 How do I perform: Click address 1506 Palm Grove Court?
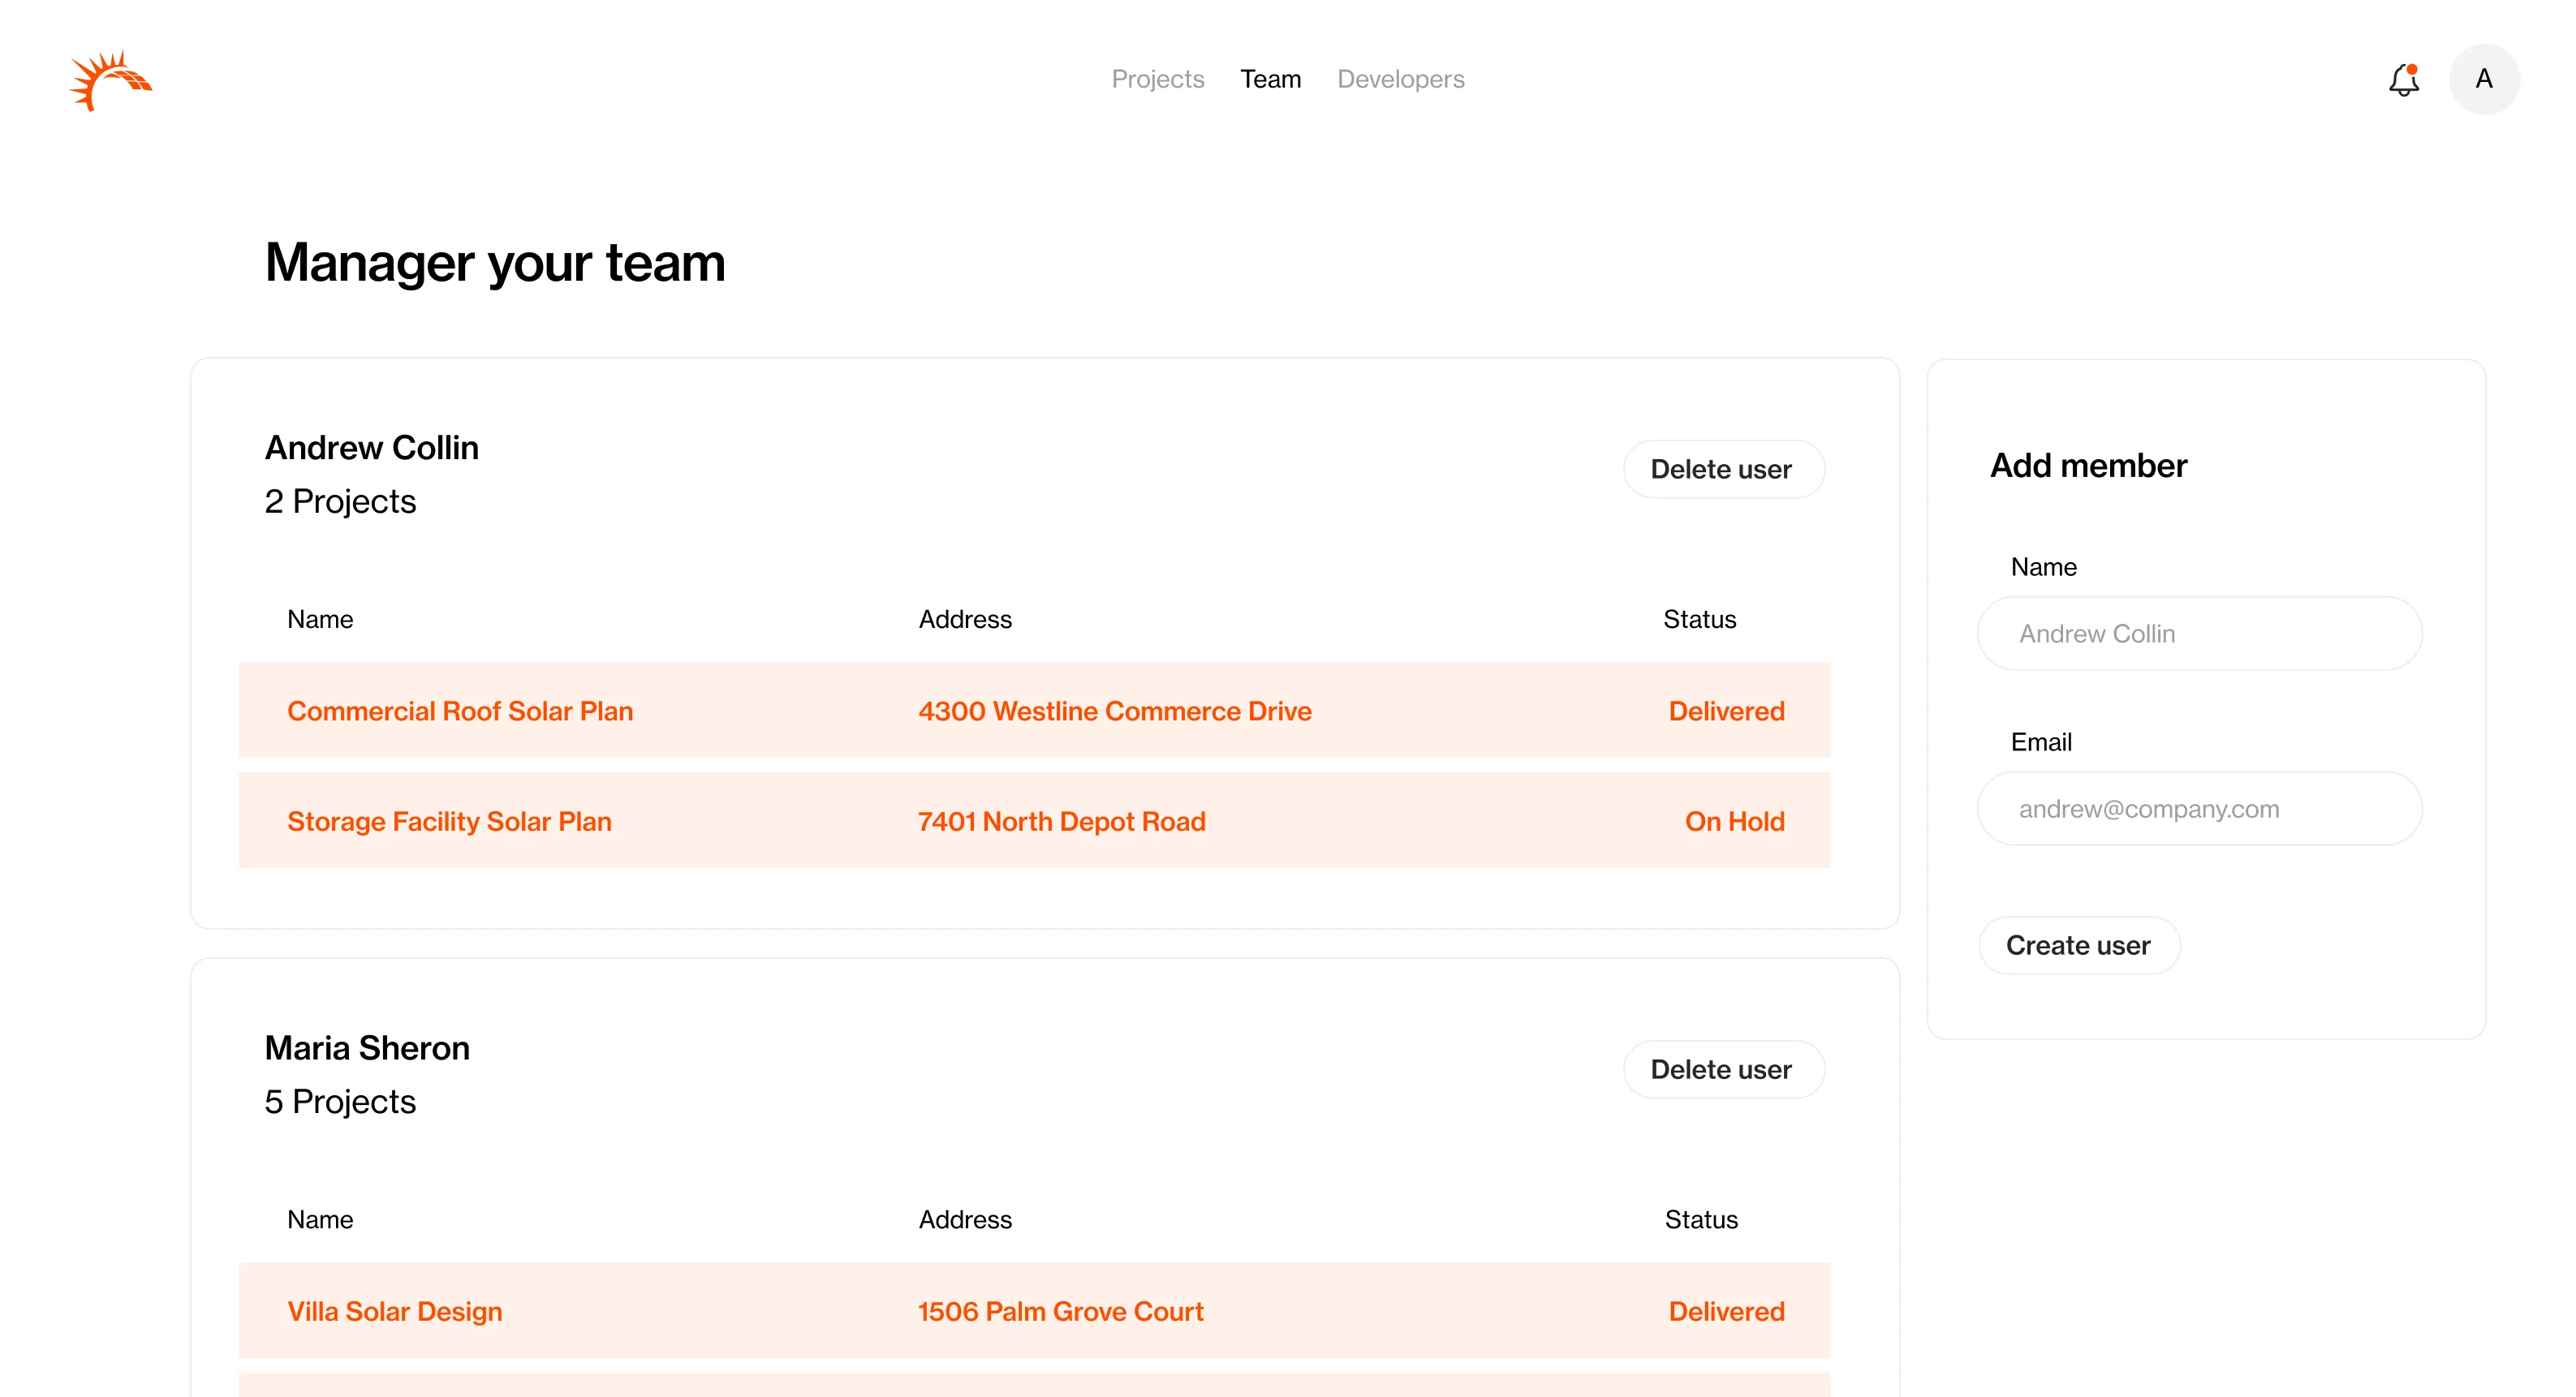[1061, 1311]
